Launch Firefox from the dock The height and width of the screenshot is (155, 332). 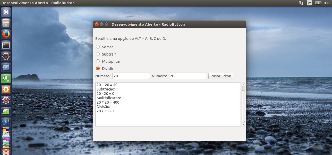[x=6, y=34]
